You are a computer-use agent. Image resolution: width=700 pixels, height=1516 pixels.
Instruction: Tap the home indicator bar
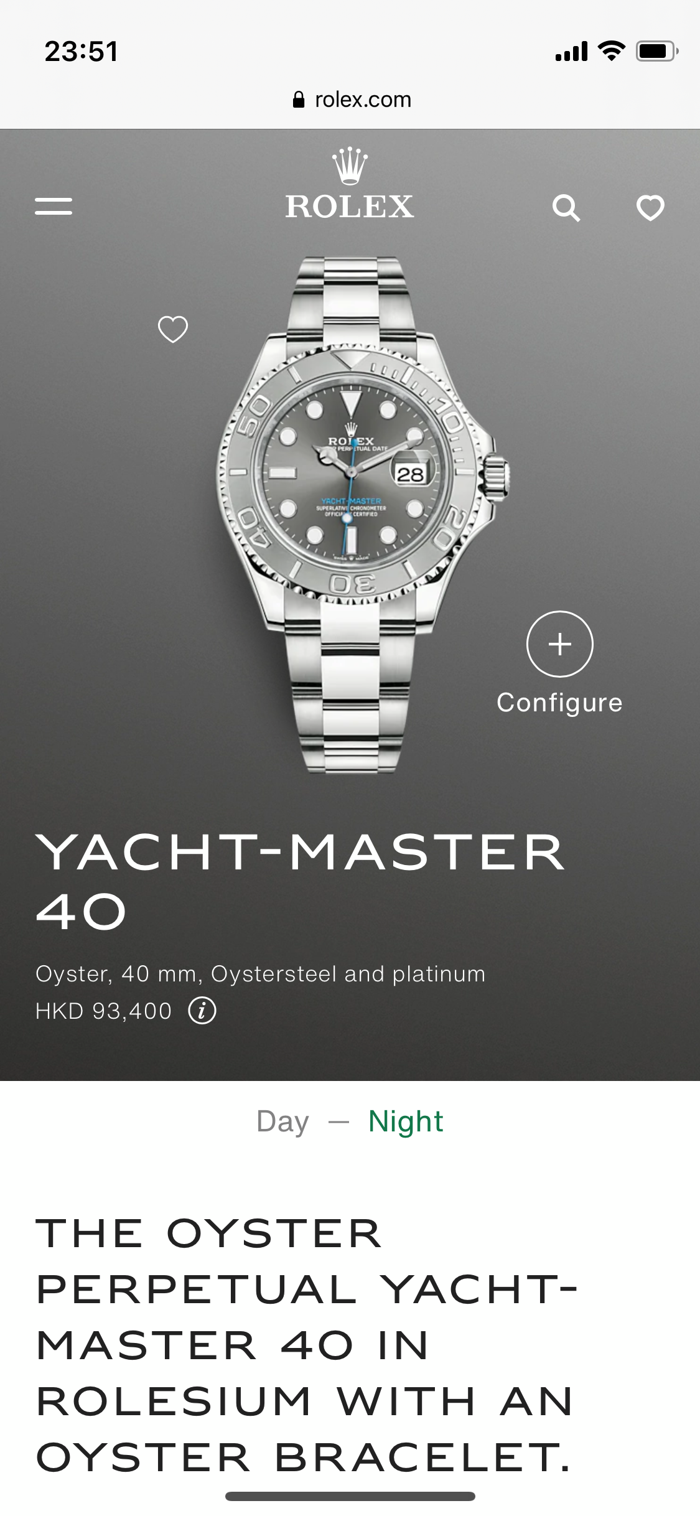(x=350, y=1496)
